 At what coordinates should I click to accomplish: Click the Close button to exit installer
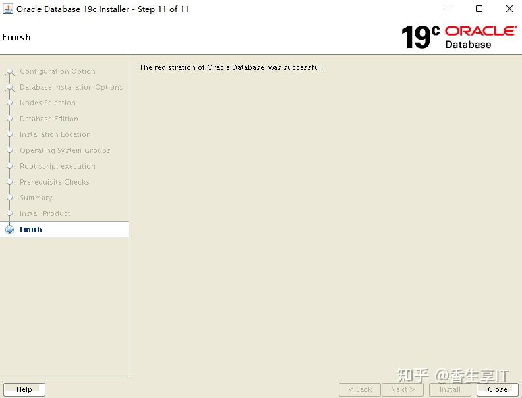498,389
